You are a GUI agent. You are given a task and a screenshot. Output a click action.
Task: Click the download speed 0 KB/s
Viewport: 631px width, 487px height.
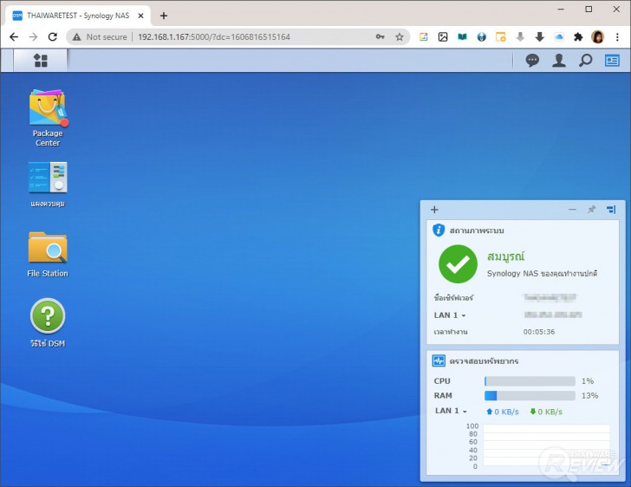coord(546,412)
